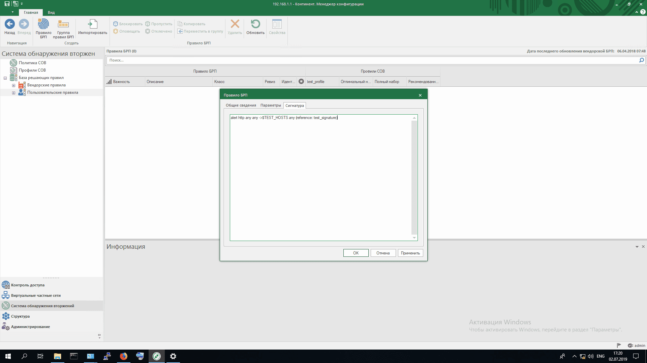Expand Вендорские правила tree node
Image resolution: width=647 pixels, height=363 pixels.
click(x=13, y=85)
